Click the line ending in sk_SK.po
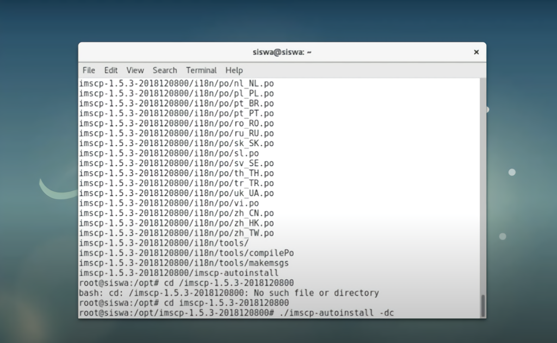Viewport: 557px width, 343px height. (x=177, y=143)
